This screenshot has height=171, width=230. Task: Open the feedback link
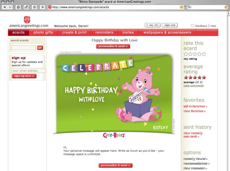201,26
